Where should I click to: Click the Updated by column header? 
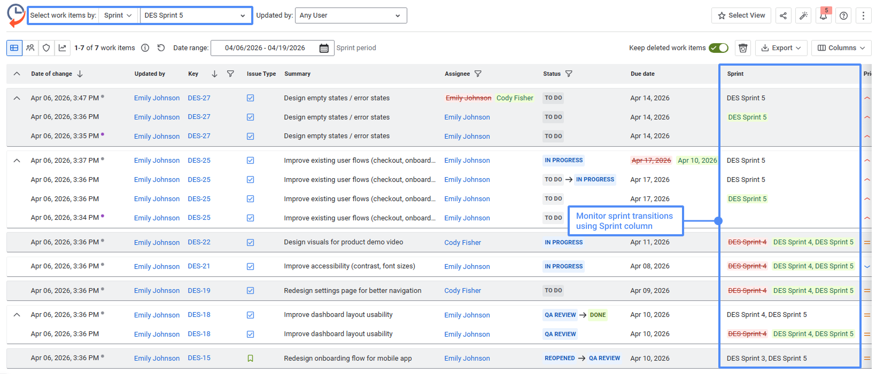click(x=150, y=74)
